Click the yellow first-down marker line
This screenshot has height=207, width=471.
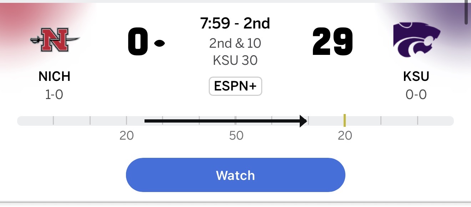click(345, 120)
